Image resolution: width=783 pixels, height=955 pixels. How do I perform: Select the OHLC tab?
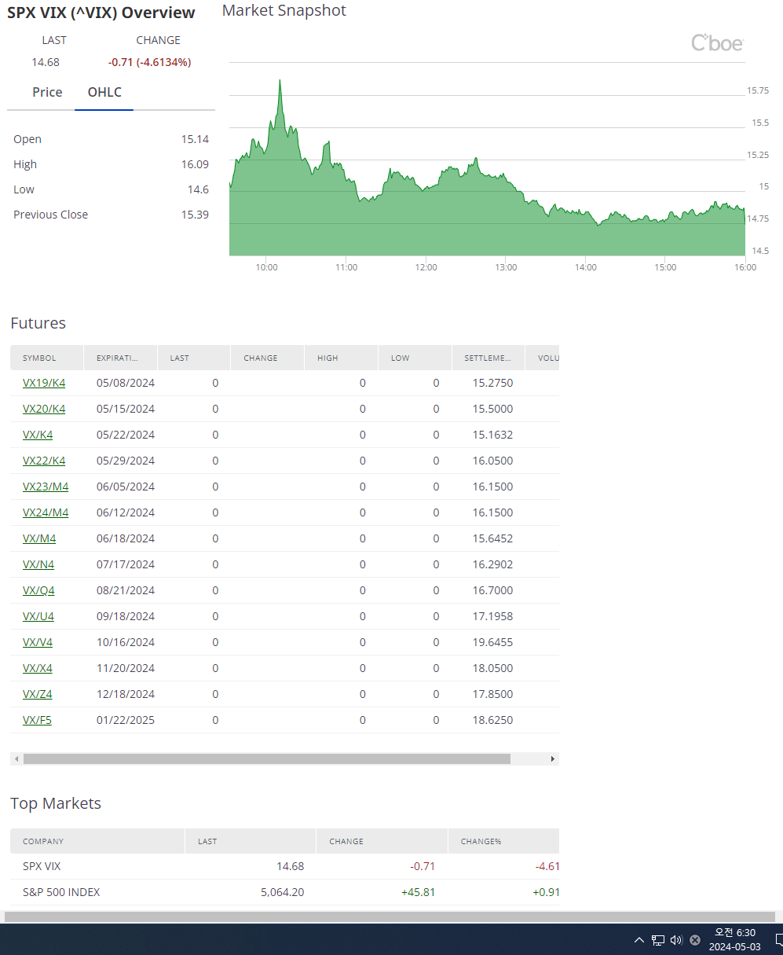coord(104,92)
